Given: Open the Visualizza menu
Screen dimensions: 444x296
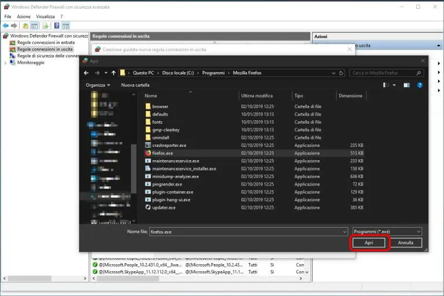Looking at the screenshot, I should pos(45,17).
